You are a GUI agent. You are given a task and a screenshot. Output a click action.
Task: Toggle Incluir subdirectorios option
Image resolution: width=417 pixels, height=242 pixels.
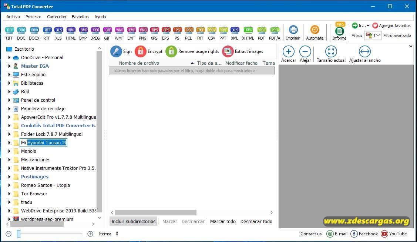133,221
